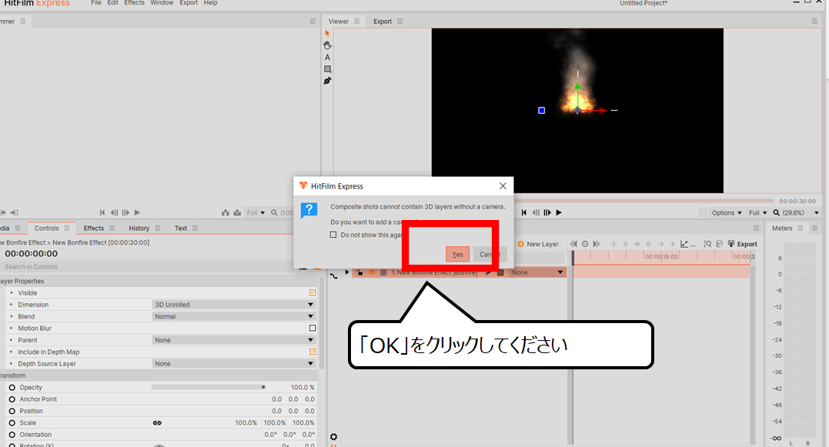Go to start in Trimmer playback controls
Image resolution: width=829 pixels, height=447 pixels.
click(x=102, y=212)
